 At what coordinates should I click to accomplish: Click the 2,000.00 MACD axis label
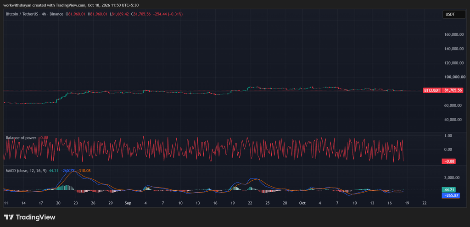(x=452, y=177)
